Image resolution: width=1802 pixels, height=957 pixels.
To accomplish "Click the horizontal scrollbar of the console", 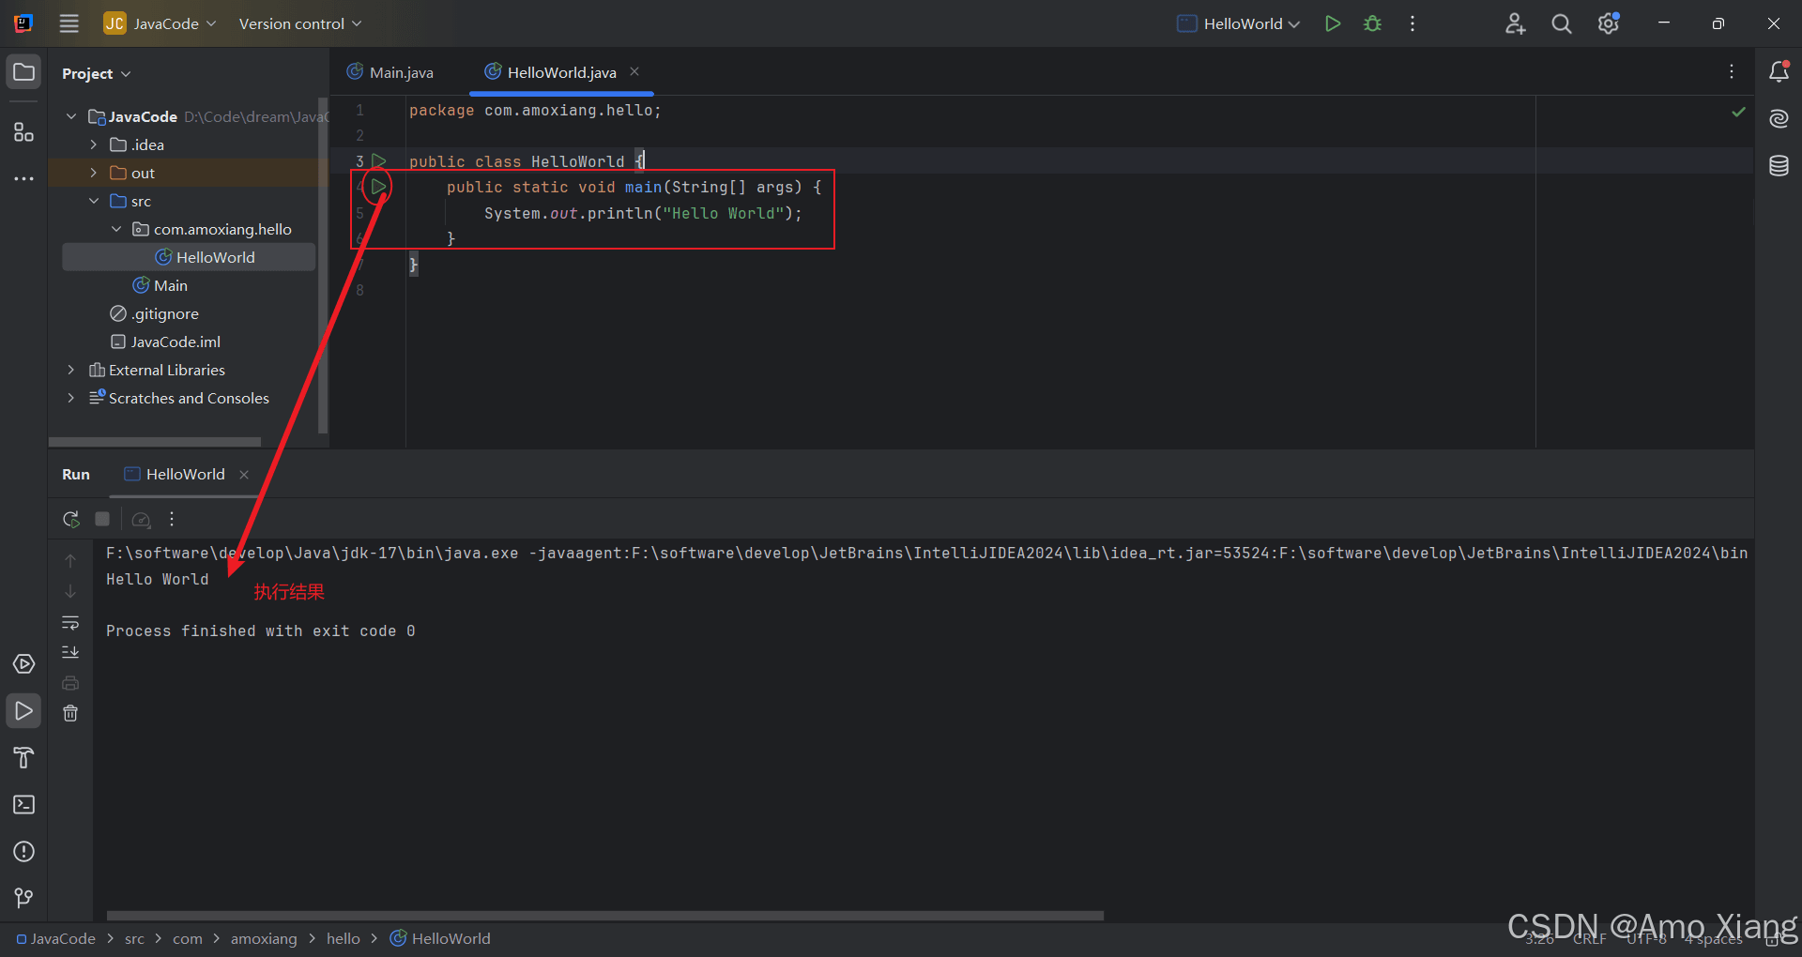I will click(604, 916).
